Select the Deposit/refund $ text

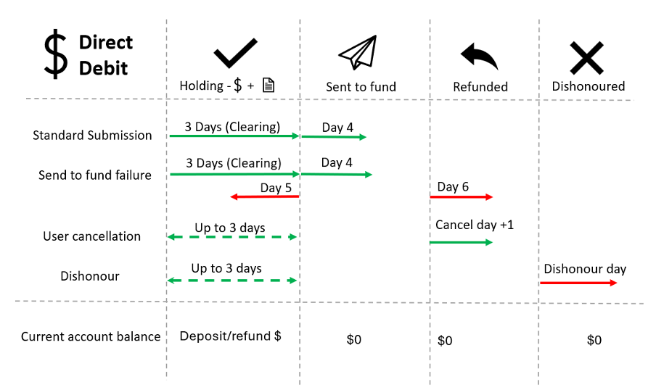[231, 336]
